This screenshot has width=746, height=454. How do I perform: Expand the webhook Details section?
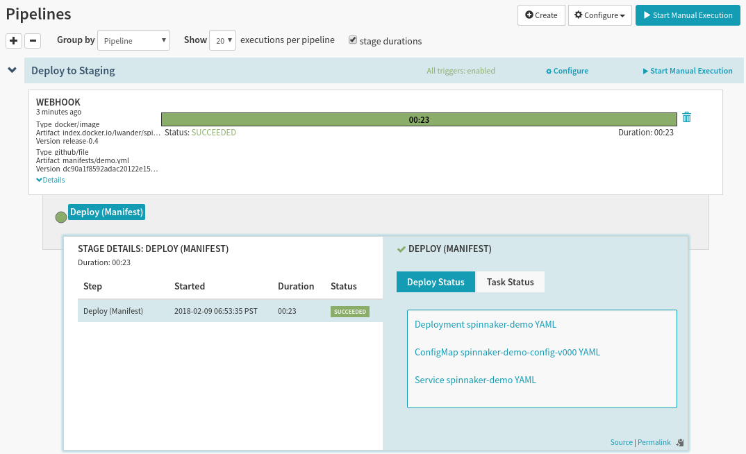tap(51, 180)
